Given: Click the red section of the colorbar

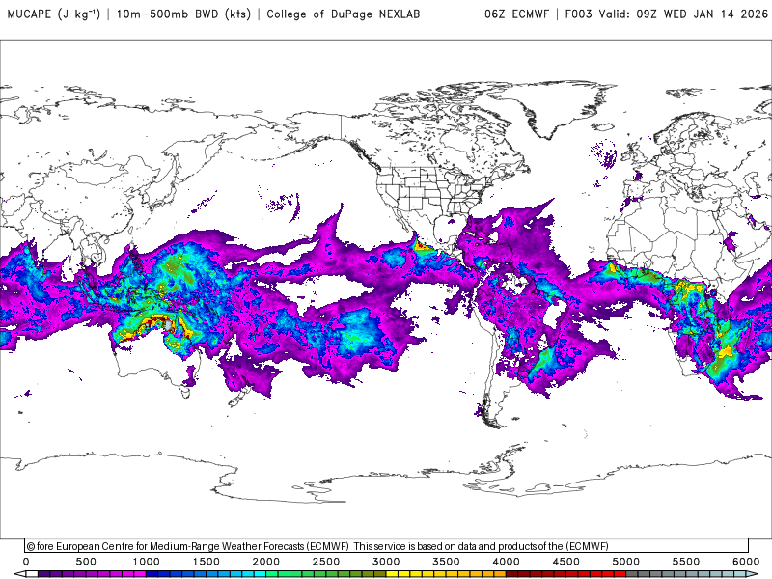Looking at the screenshot, I should pos(566,574).
